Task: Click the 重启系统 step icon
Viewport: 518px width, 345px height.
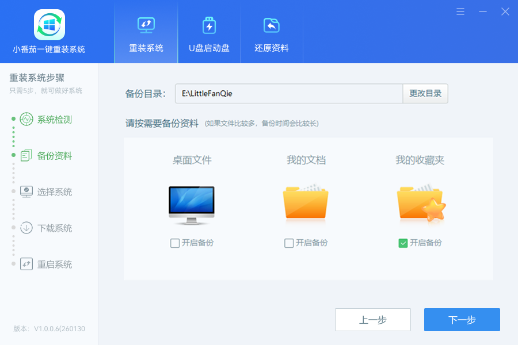Action: coord(26,264)
